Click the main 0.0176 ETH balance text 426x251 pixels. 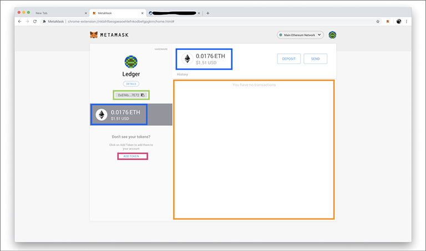pos(211,56)
